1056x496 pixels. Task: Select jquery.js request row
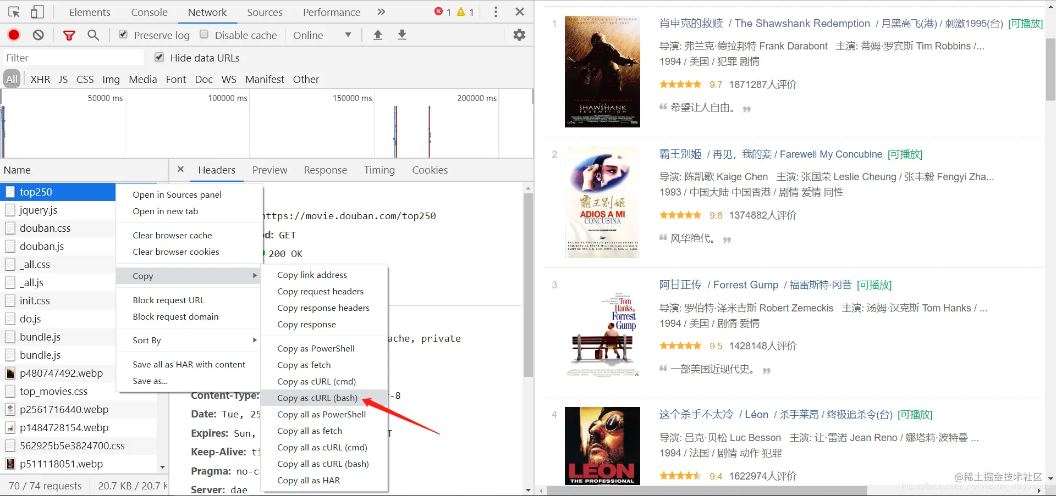58,210
